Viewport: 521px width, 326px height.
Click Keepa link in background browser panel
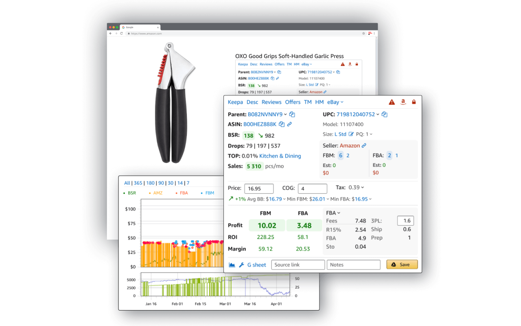click(243, 64)
